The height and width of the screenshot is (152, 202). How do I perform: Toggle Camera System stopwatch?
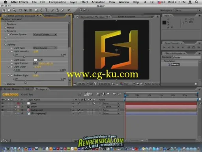coord(9,34)
